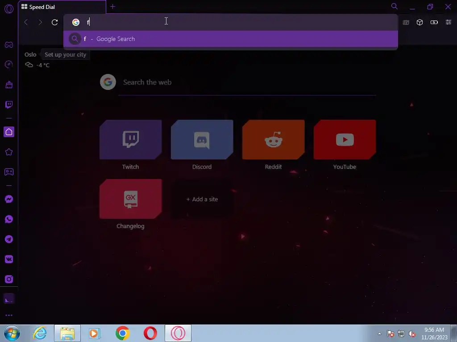Go forward with the forward arrow

[x=40, y=22]
